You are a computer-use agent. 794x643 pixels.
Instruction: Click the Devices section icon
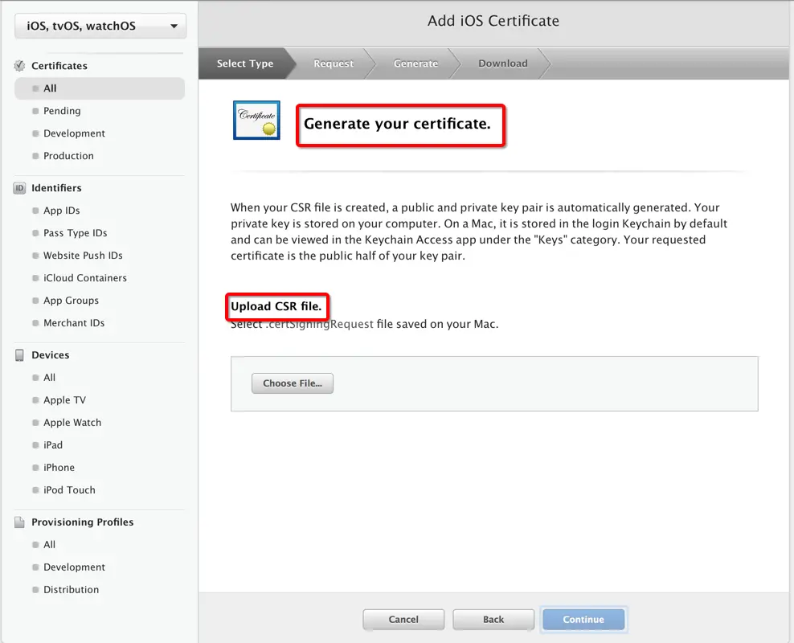point(19,355)
